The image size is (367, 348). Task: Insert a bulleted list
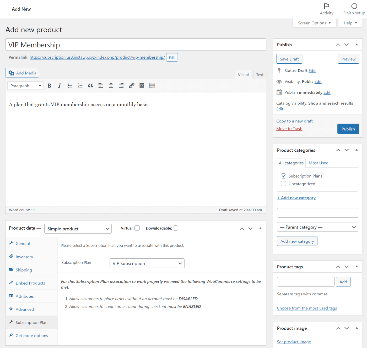point(70,86)
